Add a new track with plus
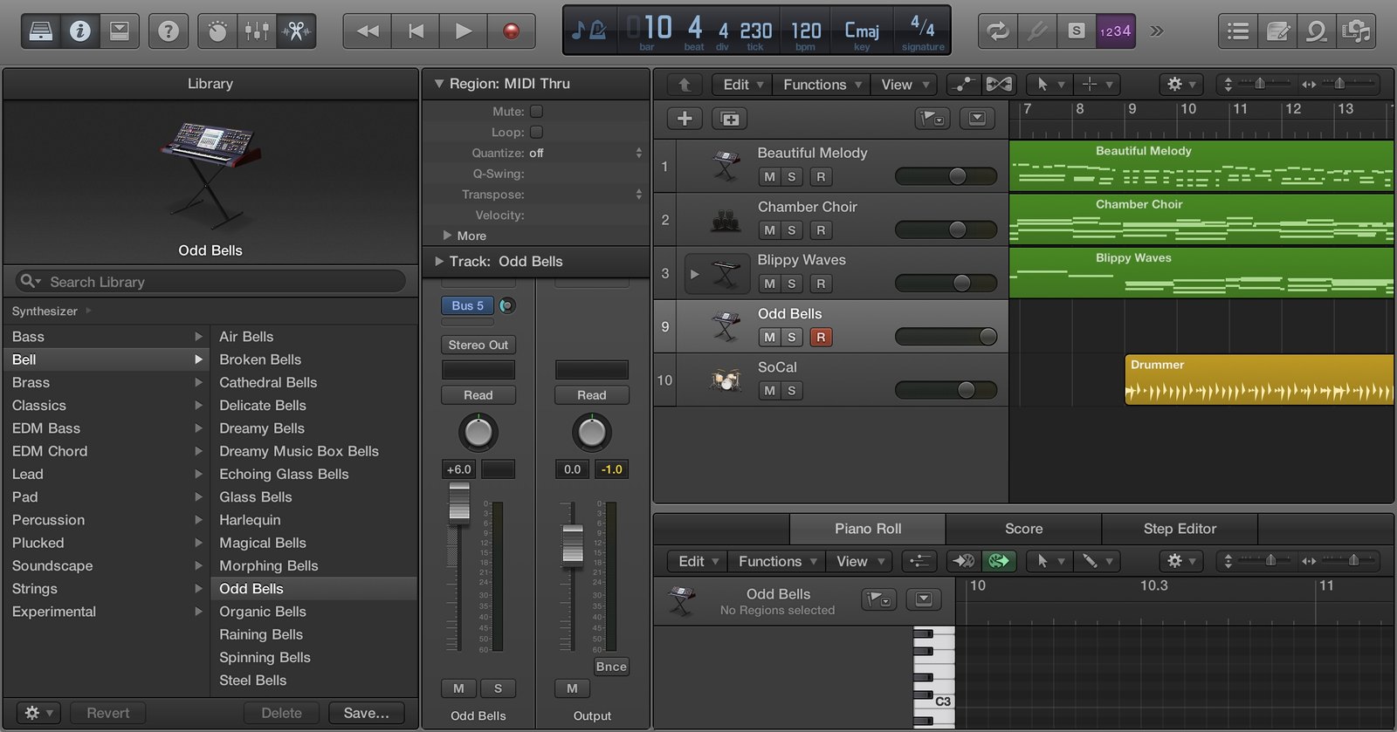The image size is (1397, 732). 685,119
